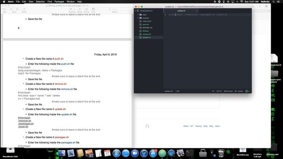
Task: Expand the debs folder in Atom tree
Action: pos(138,15)
